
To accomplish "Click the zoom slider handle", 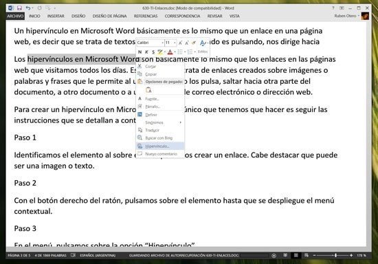I will 335,255.
